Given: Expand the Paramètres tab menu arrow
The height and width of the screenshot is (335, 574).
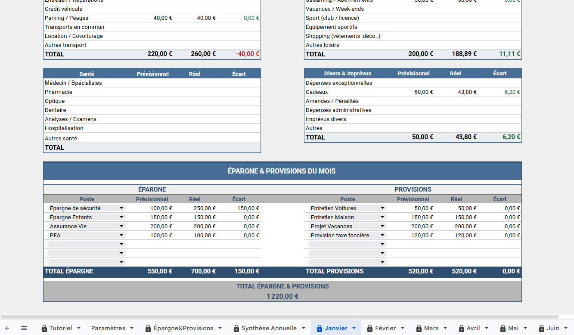Looking at the screenshot, I should coord(132,328).
